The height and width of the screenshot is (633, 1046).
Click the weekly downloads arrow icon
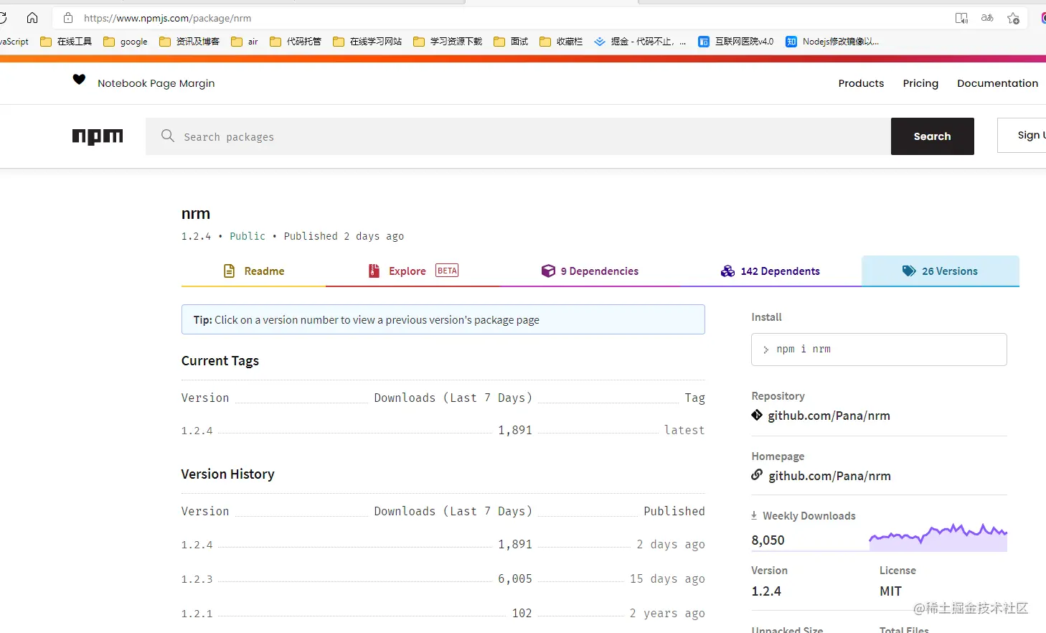click(x=754, y=515)
